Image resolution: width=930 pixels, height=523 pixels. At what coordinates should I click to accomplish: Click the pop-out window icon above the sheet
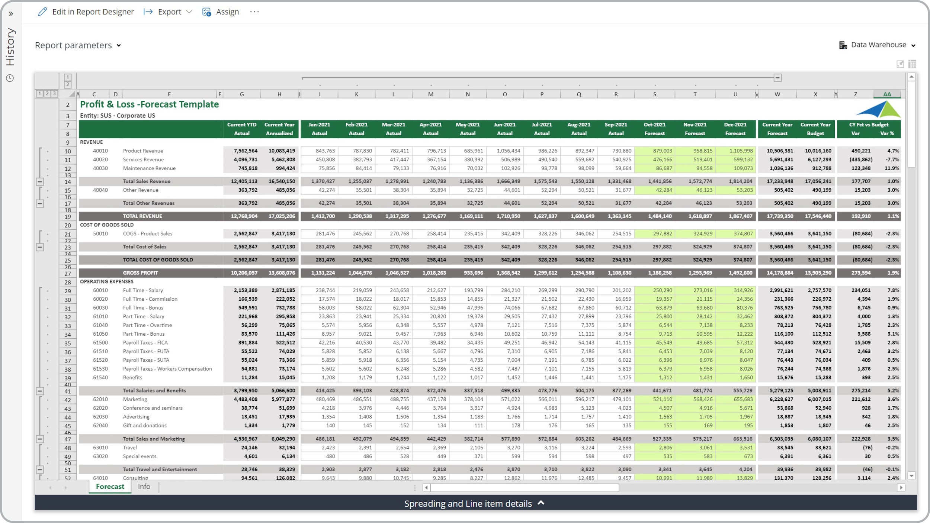pos(900,64)
